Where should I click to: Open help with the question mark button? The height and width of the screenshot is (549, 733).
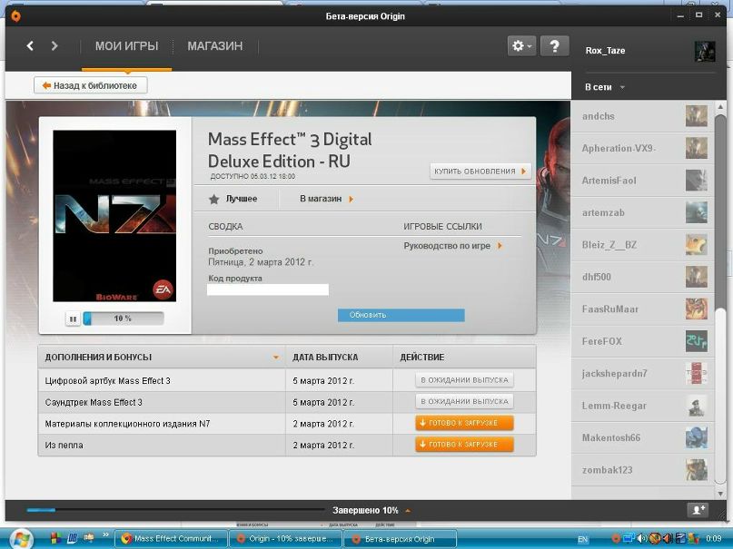click(x=554, y=45)
